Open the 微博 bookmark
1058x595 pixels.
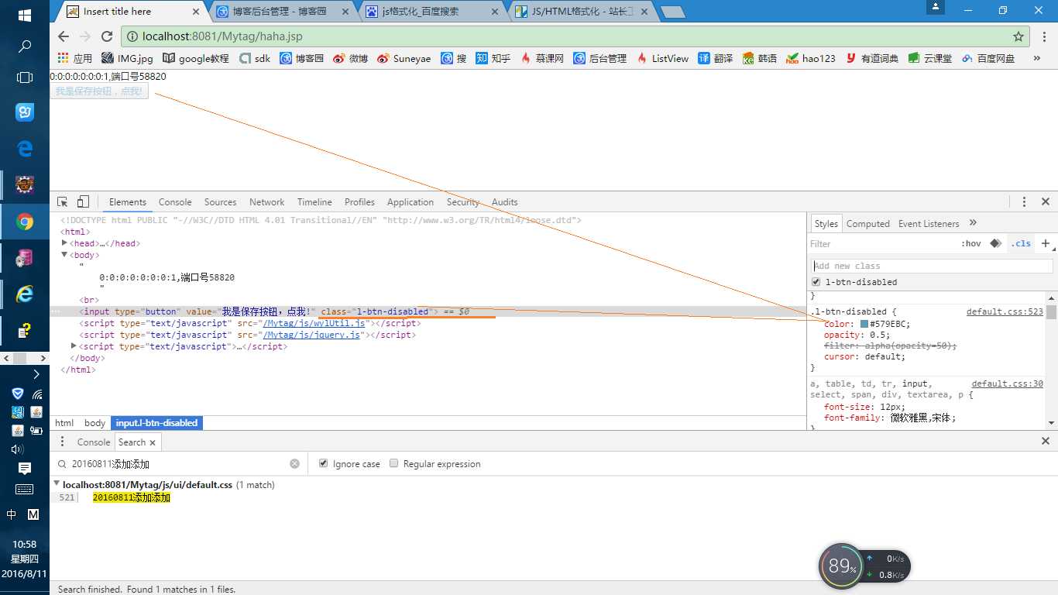[x=350, y=58]
